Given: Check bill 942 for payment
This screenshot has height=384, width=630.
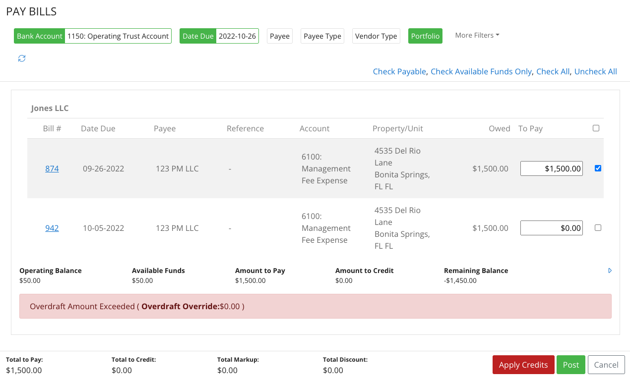Looking at the screenshot, I should (x=598, y=227).
